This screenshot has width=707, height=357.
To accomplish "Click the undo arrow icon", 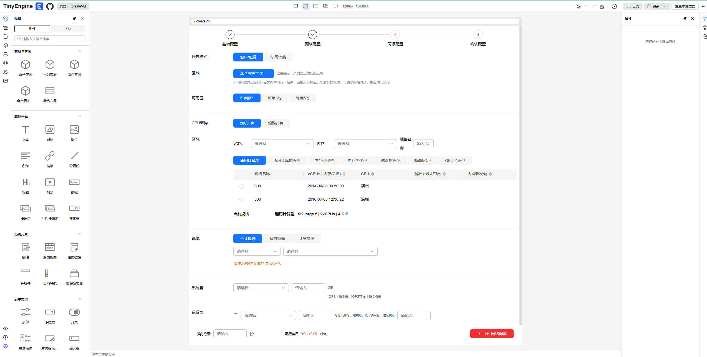I will [x=586, y=6].
